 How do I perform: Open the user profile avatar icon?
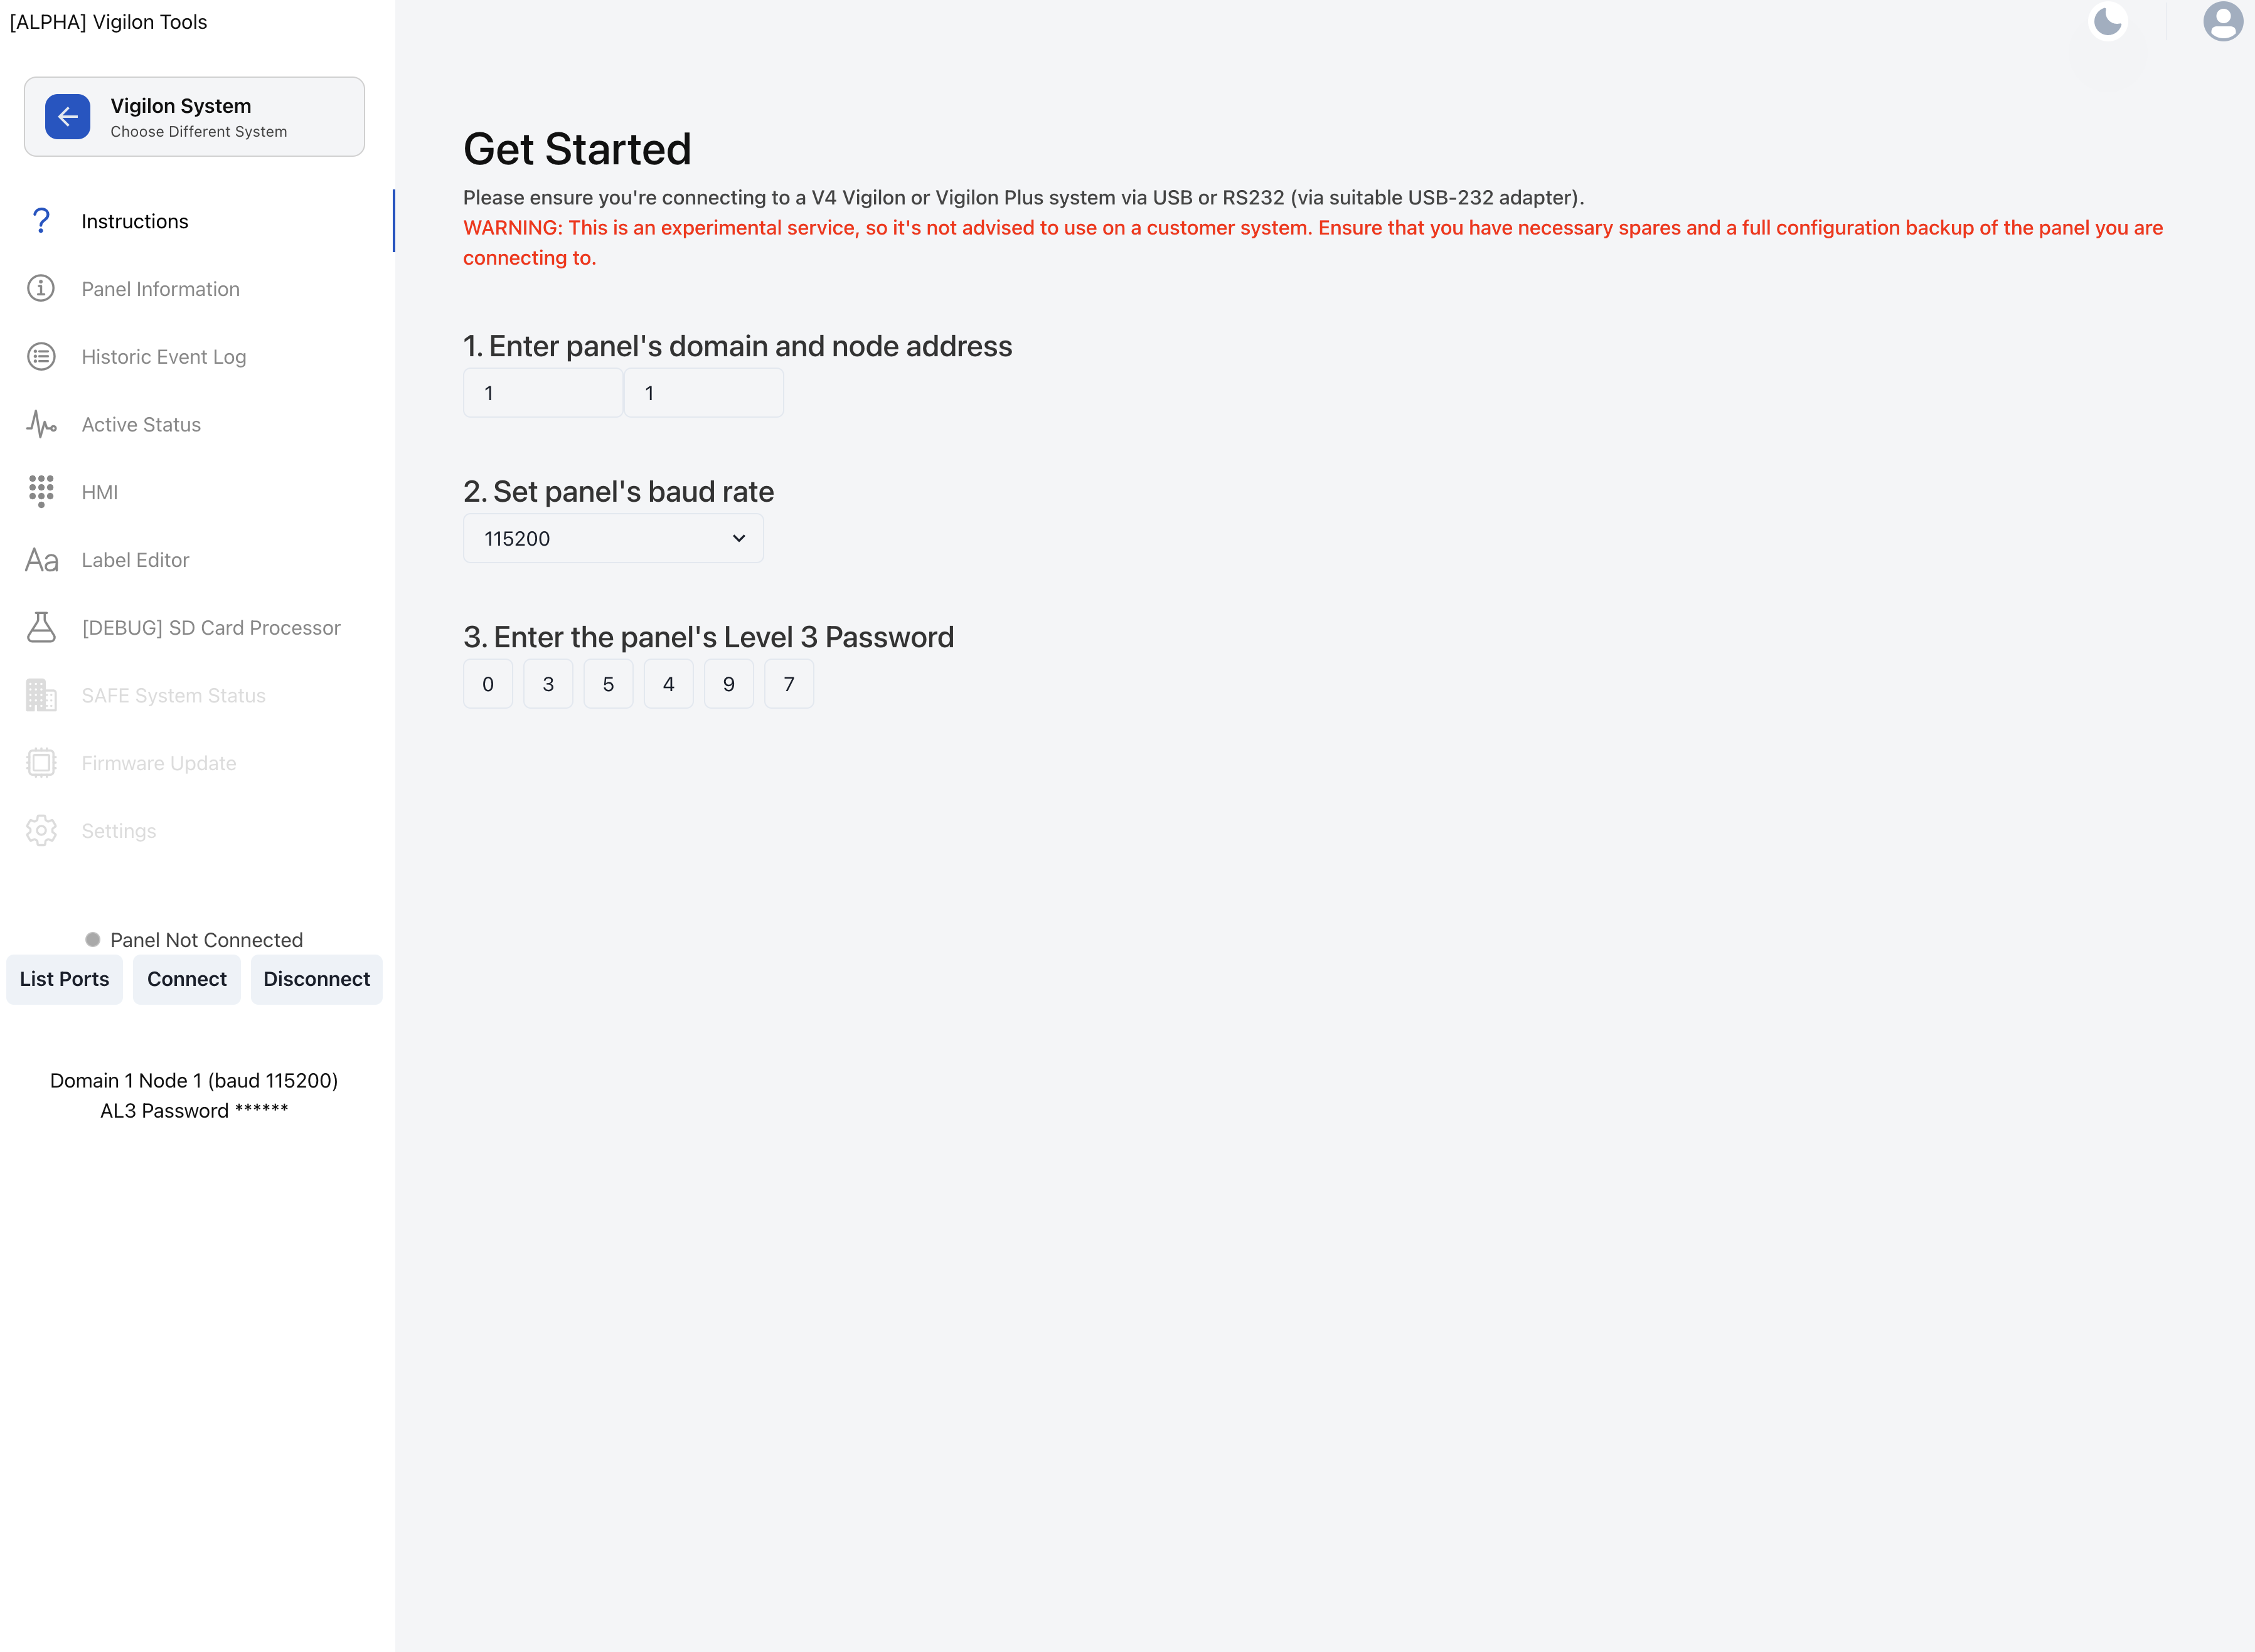(2222, 21)
